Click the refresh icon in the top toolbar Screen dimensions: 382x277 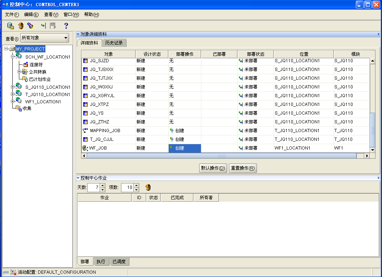tap(21, 25)
